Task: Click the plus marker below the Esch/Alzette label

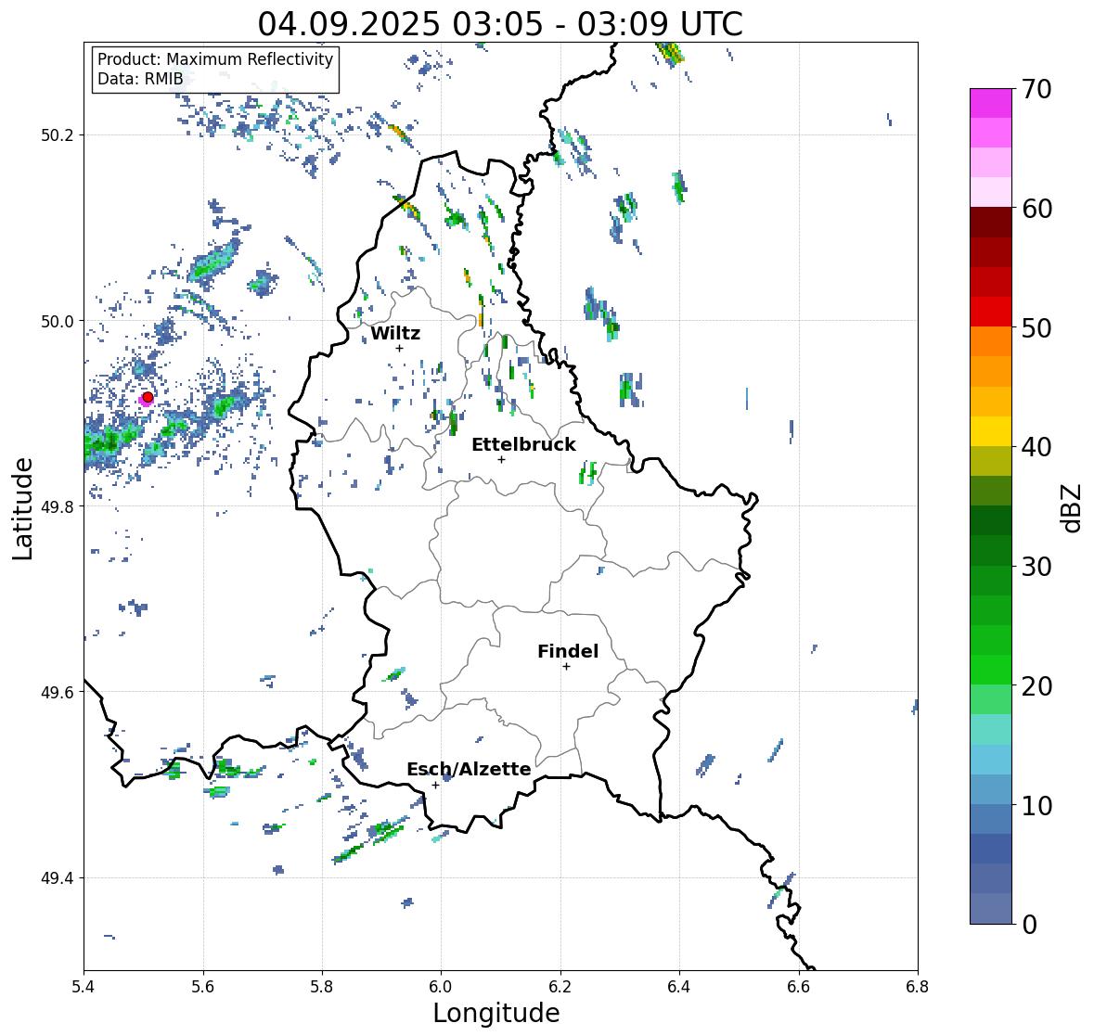Action: point(435,785)
